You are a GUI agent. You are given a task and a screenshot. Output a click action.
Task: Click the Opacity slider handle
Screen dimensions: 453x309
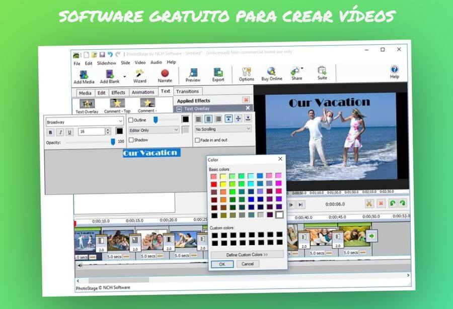tap(113, 142)
